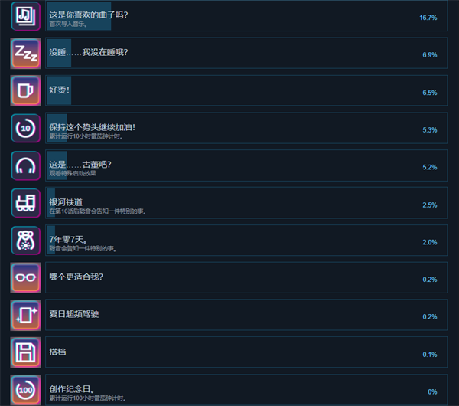The height and width of the screenshot is (406, 459).
Task: Open the 10-hour timer achievement icon
Action: [25, 128]
